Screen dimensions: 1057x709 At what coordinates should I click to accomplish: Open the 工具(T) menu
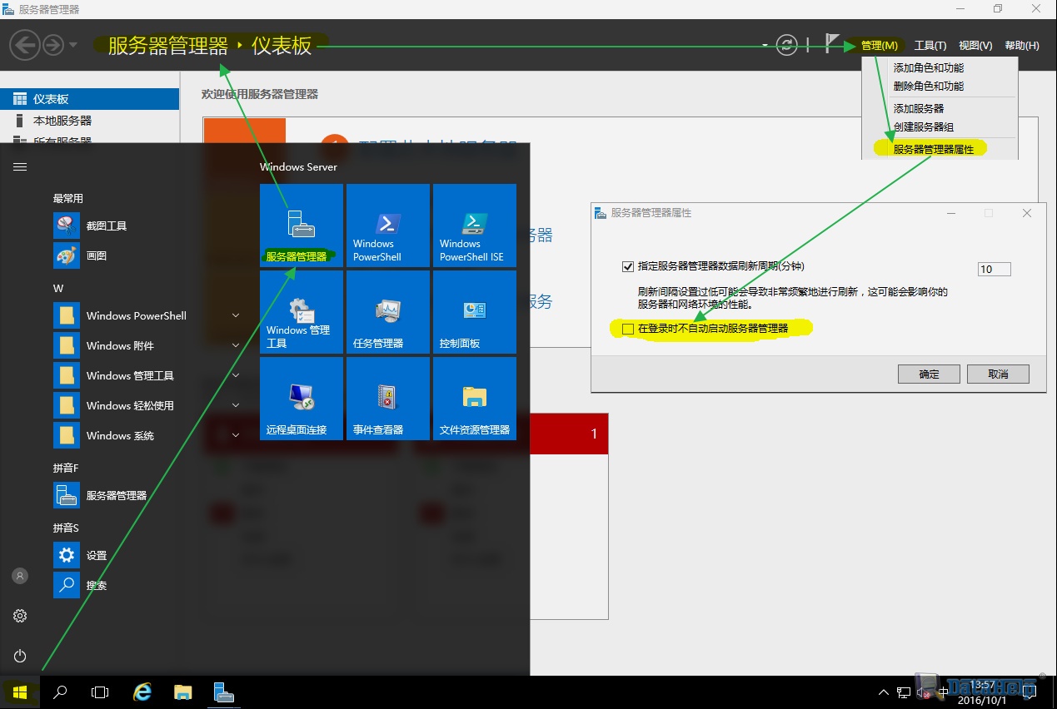point(930,46)
